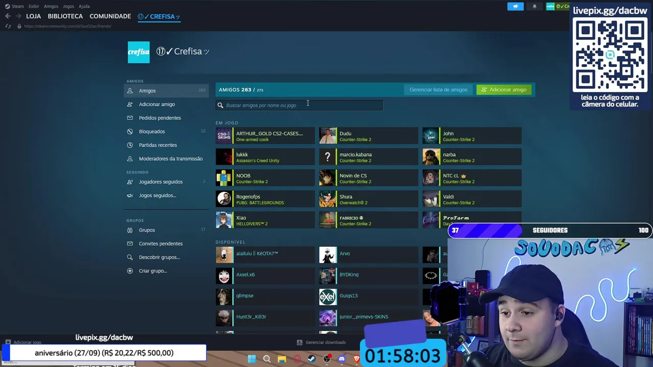Switch to the BIBLIOTECA tab
Image resolution: width=653 pixels, height=367 pixels.
pyautogui.click(x=65, y=16)
